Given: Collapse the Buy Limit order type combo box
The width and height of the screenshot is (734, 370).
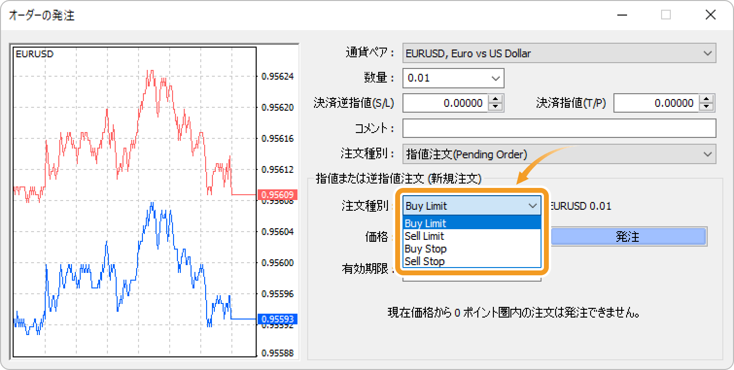Looking at the screenshot, I should click(x=472, y=206).
